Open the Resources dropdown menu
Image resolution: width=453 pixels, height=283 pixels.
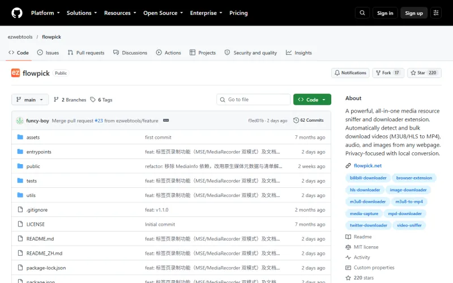[120, 13]
